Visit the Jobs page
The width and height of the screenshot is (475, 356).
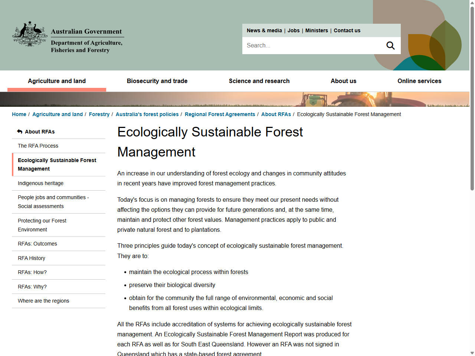[x=294, y=30]
